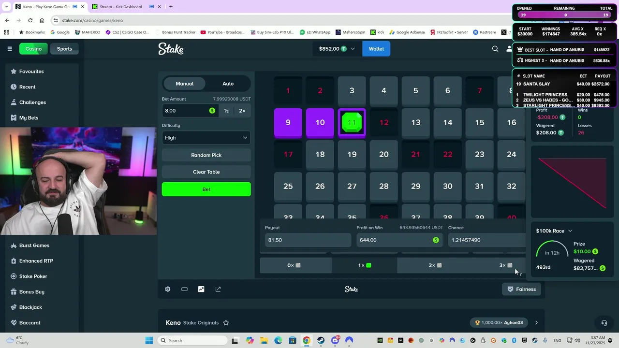Select the 1× multiplier hit indicator
619x348 pixels.
pos(365,265)
